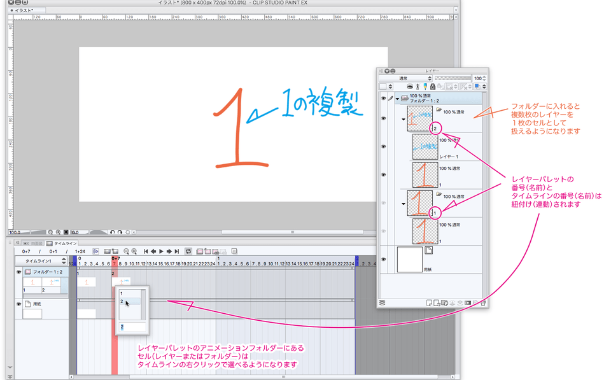Open the タイムライン1 timeline selector dropdown
The height and width of the screenshot is (380, 611).
(63, 261)
